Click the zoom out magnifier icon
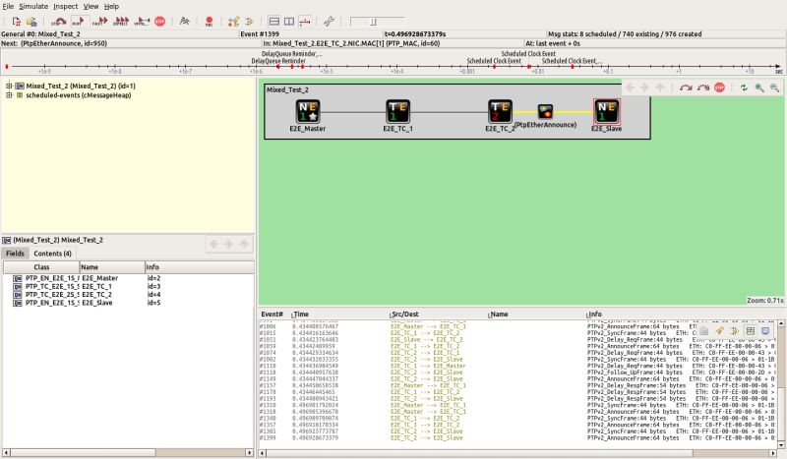Screen dimensions: 787x459 tap(774, 87)
